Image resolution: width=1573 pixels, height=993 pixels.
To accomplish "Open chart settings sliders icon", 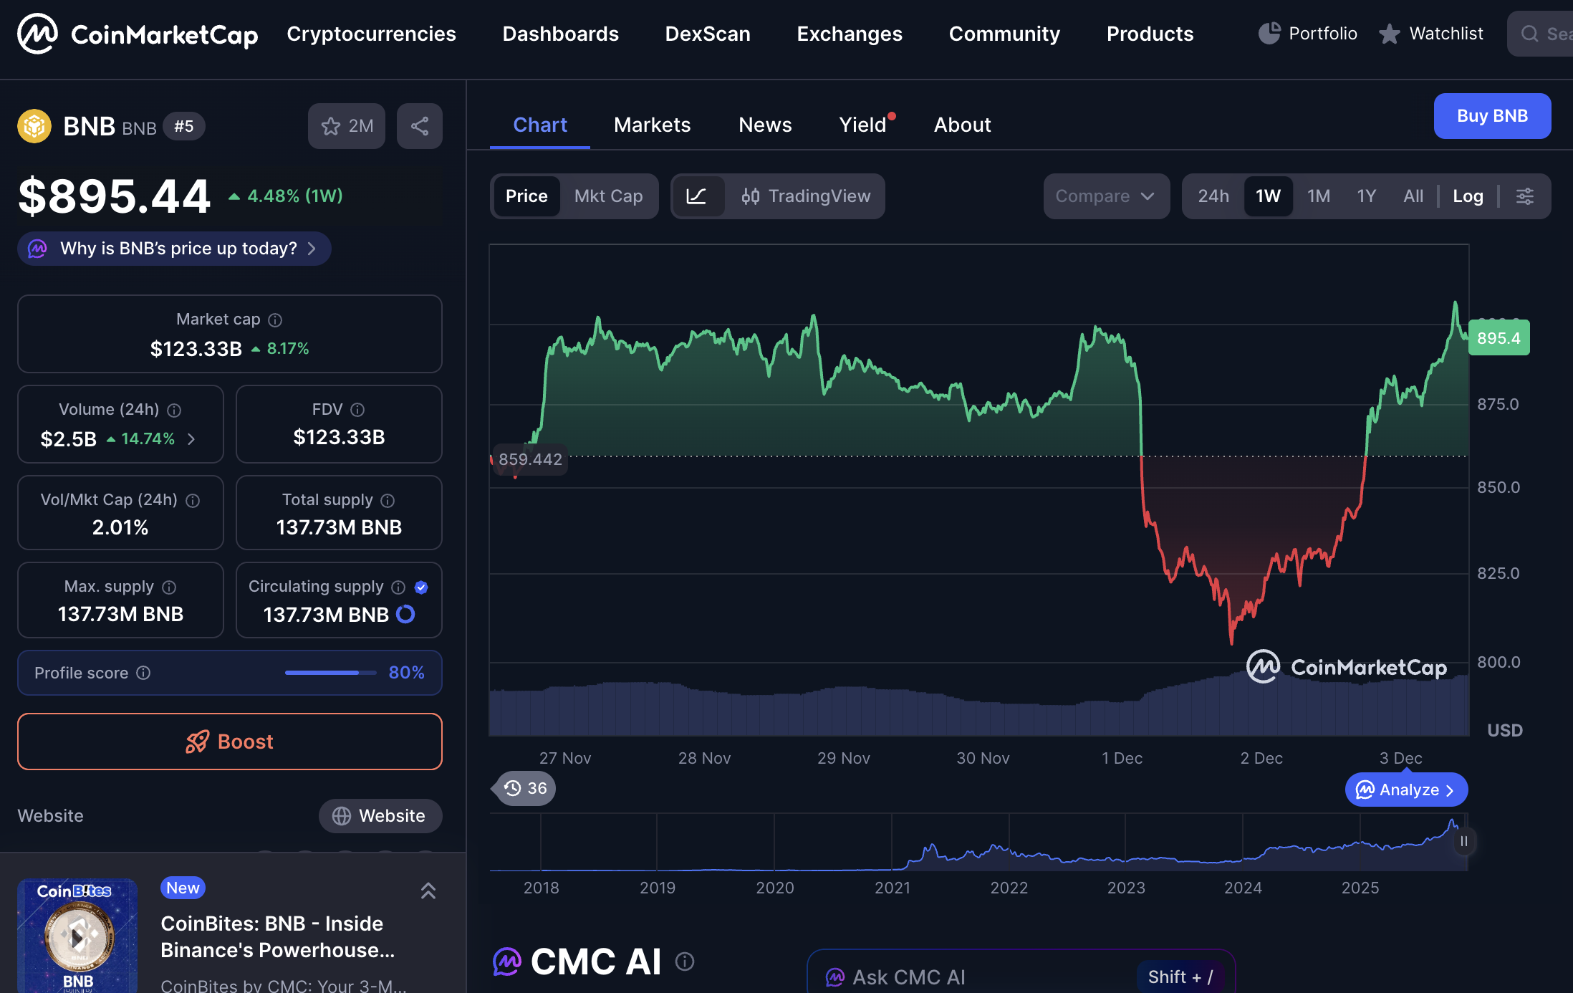I will [x=1525, y=196].
